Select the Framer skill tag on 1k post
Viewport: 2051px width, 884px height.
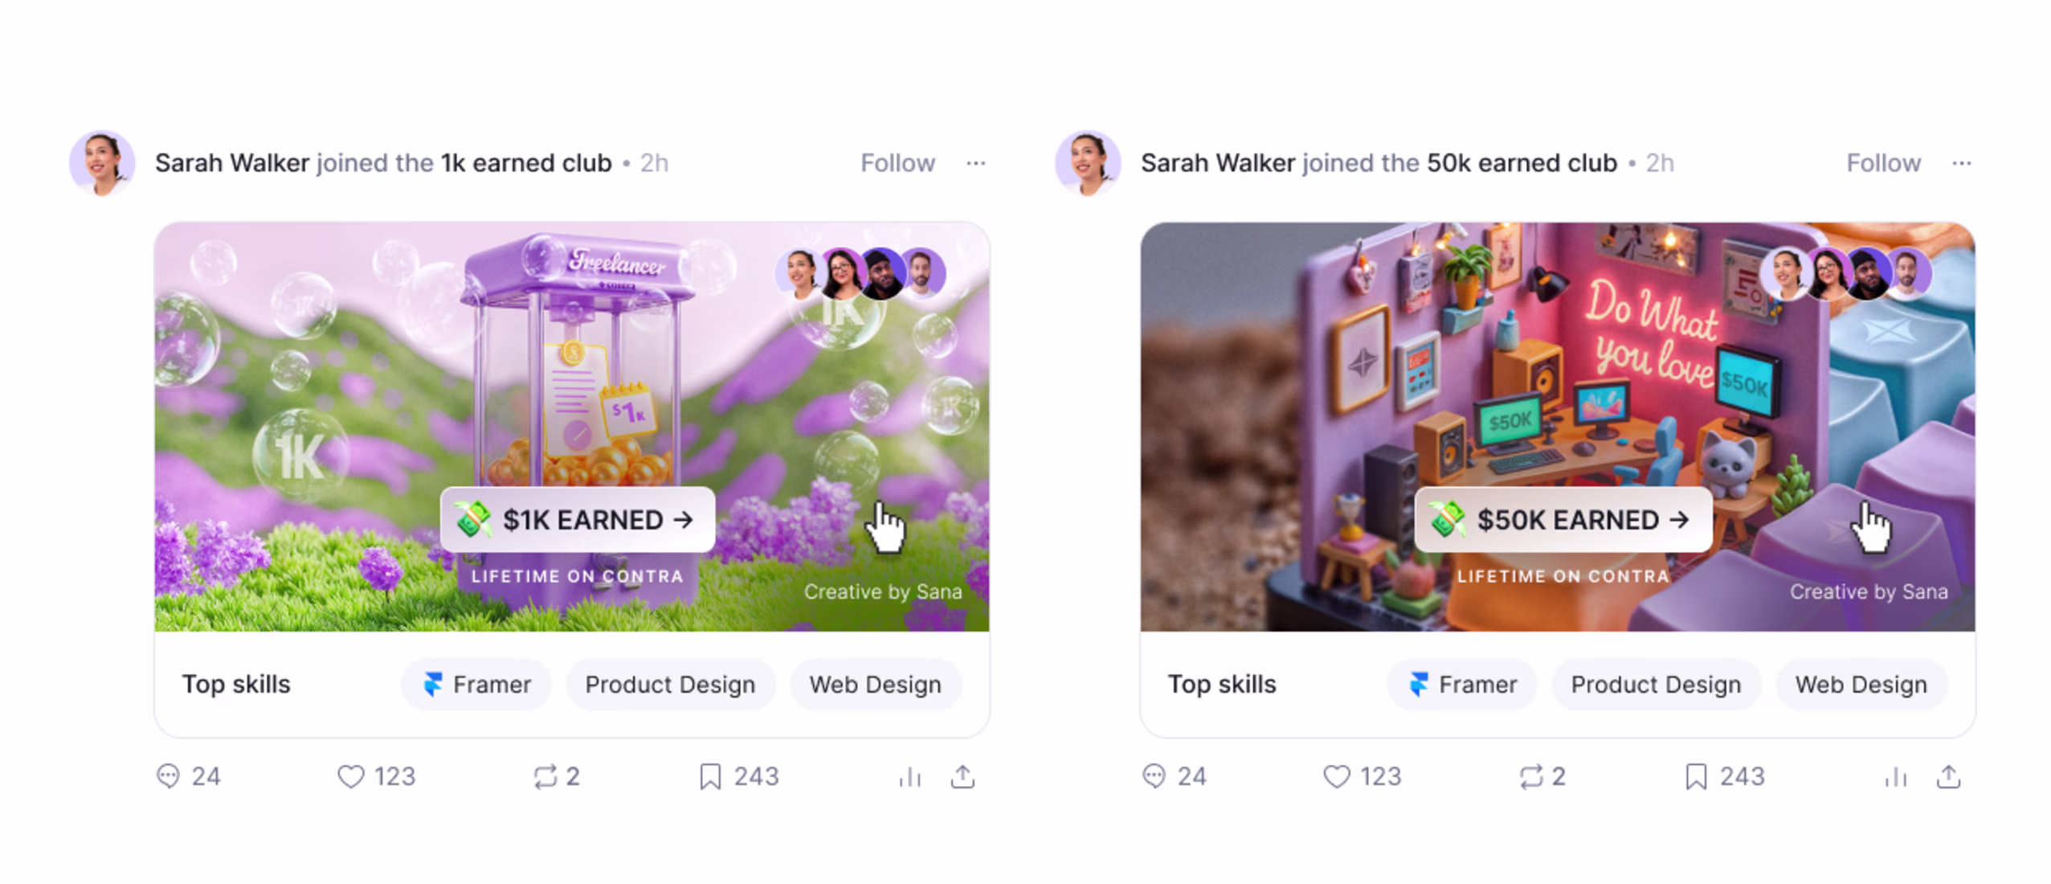tap(476, 684)
